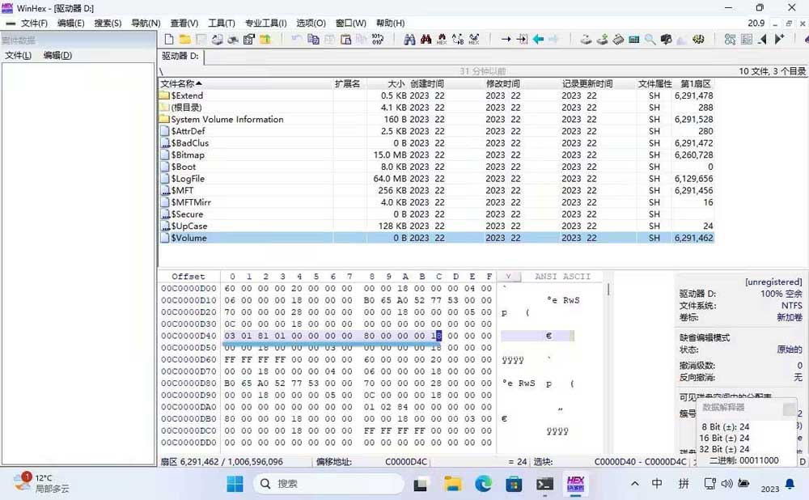Select the $MFT file row
Image resolution: width=809 pixels, height=500 pixels.
[x=437, y=190]
